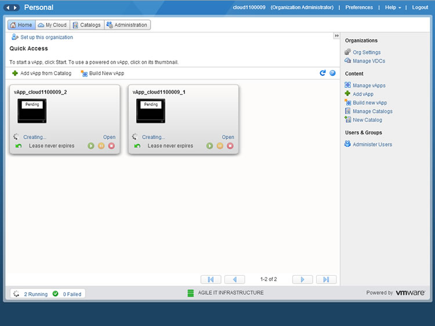Stop vApp_cloud1100009_1 with red stop button
Screen dimensions: 435x326
point(230,146)
